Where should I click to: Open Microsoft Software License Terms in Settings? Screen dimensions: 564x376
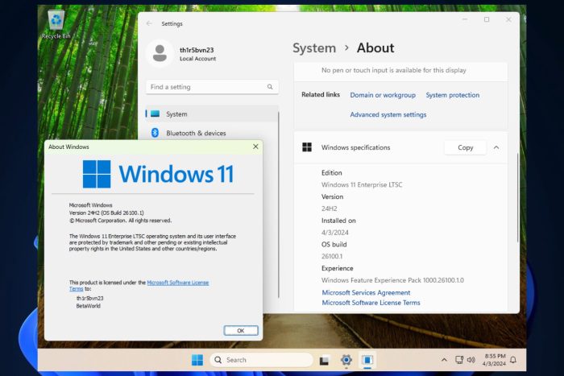click(x=371, y=303)
